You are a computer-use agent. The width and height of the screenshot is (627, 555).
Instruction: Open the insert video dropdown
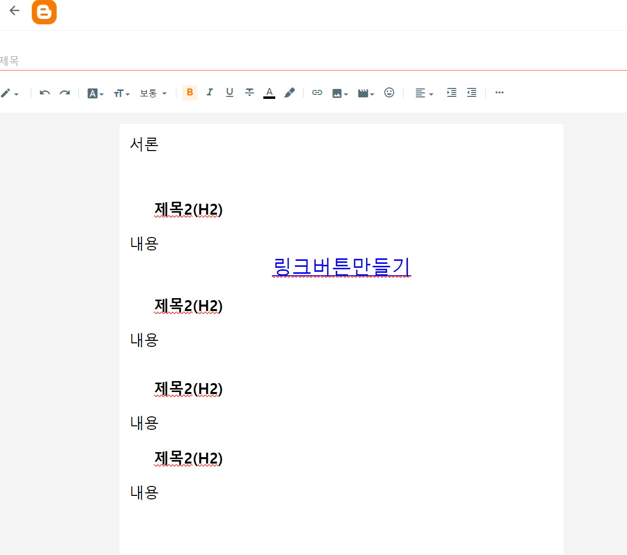pos(366,92)
